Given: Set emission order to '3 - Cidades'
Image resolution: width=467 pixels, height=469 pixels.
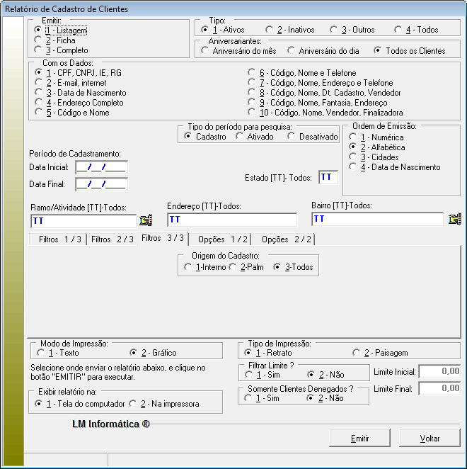Looking at the screenshot, I should point(353,157).
